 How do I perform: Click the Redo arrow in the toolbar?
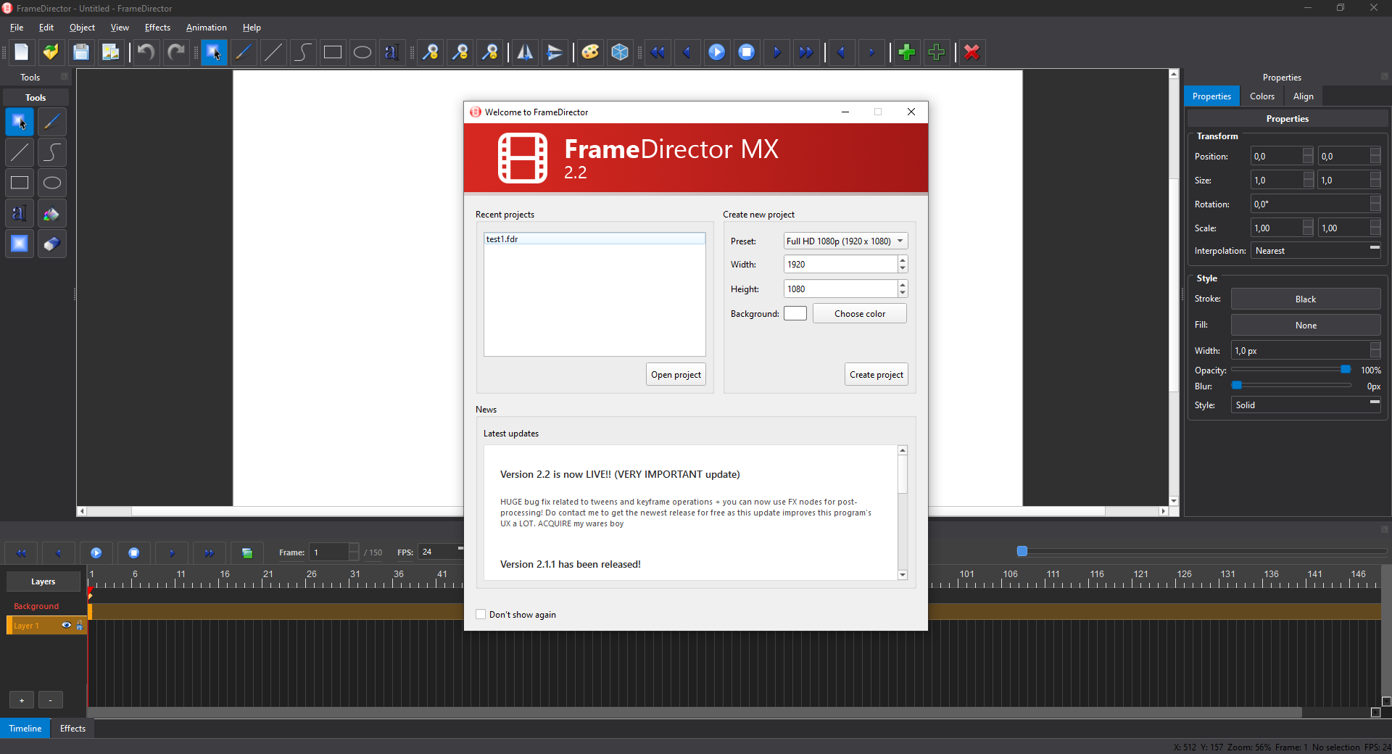(176, 52)
